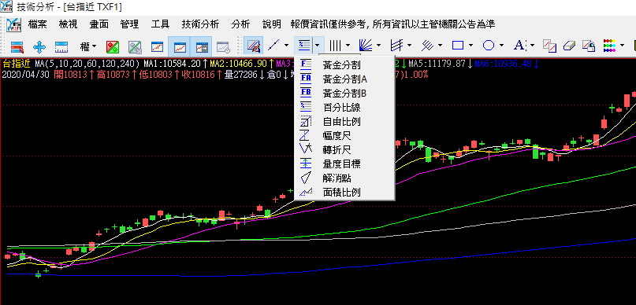Screen dimensions: 636x305
Task: Choose 自由比例 from the dropdown list
Action: (344, 121)
